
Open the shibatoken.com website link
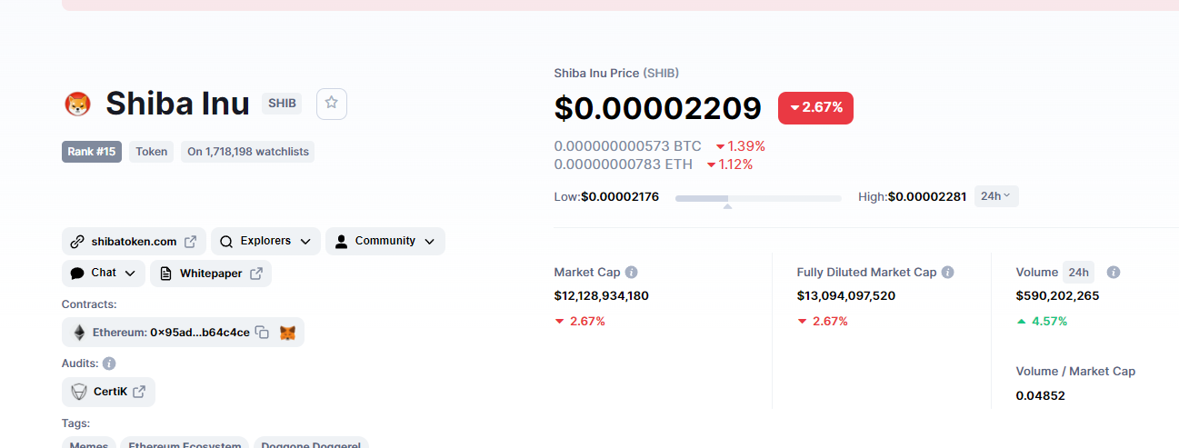(x=134, y=242)
